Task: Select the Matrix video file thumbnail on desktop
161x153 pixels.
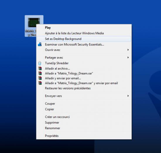Action: coord(34,22)
